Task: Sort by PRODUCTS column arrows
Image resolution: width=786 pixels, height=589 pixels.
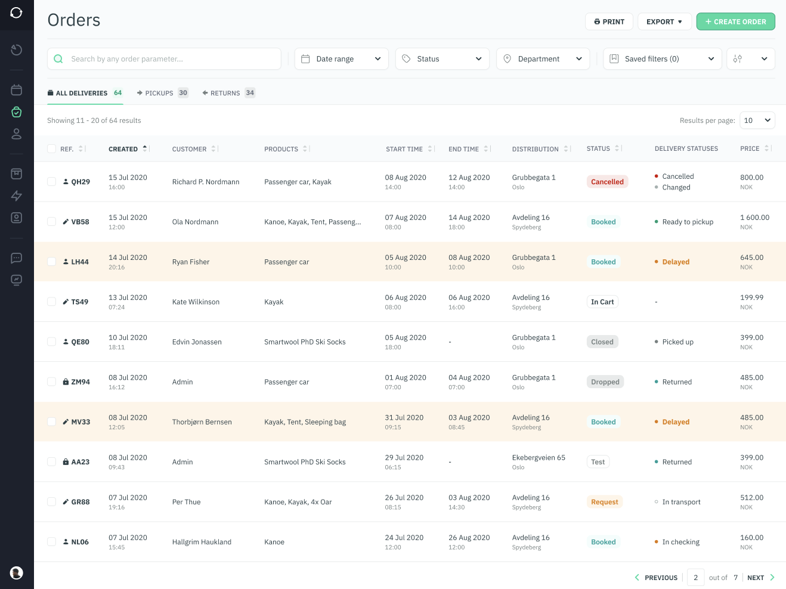Action: 305,149
